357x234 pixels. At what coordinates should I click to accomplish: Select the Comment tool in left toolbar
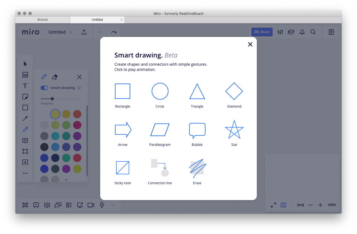point(25,141)
